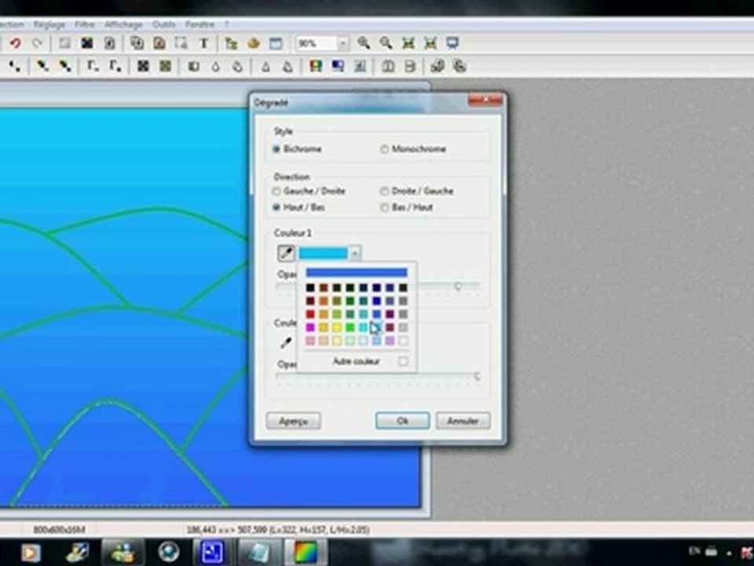Open the globe taskbar icon
Image resolution: width=754 pixels, height=566 pixels.
pyautogui.click(x=168, y=553)
